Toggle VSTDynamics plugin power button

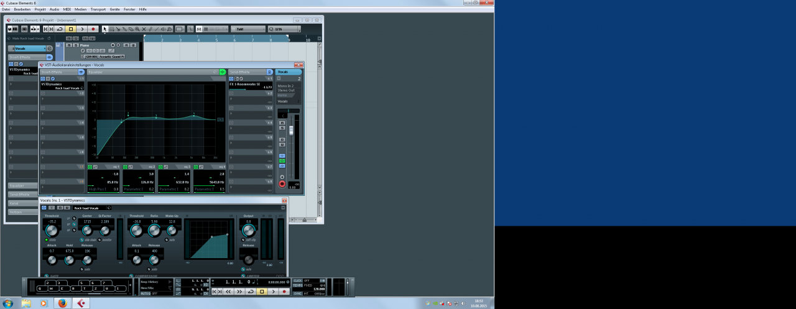(x=44, y=208)
